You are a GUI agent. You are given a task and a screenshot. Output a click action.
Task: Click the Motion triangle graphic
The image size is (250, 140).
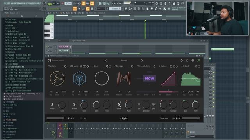click(x=169, y=79)
